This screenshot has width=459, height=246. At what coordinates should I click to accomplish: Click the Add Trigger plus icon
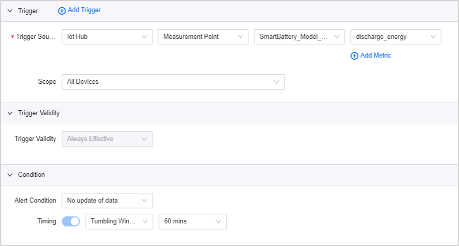[x=62, y=11]
